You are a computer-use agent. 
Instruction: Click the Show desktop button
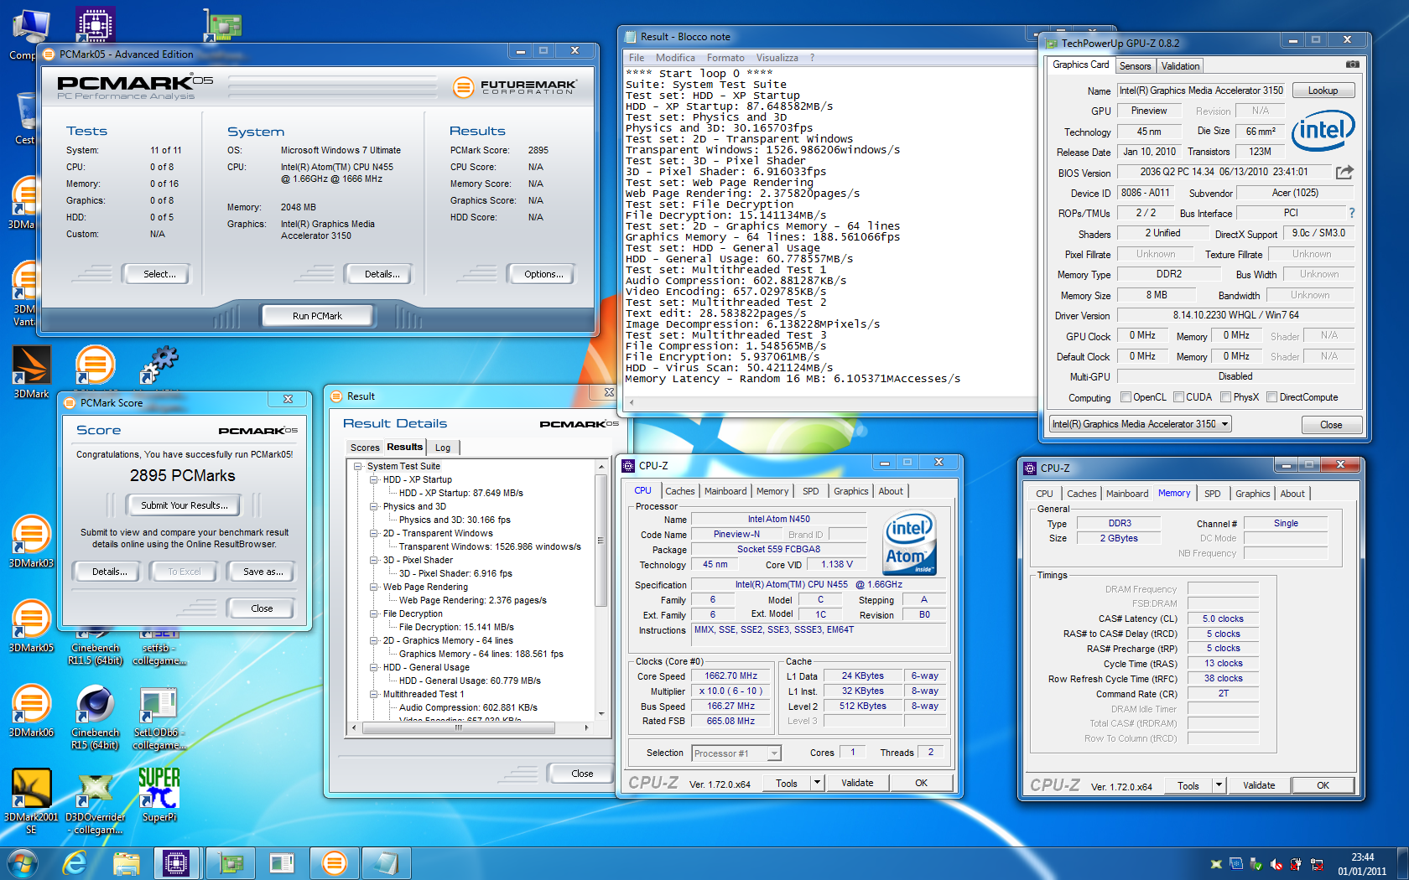pos(1402,863)
